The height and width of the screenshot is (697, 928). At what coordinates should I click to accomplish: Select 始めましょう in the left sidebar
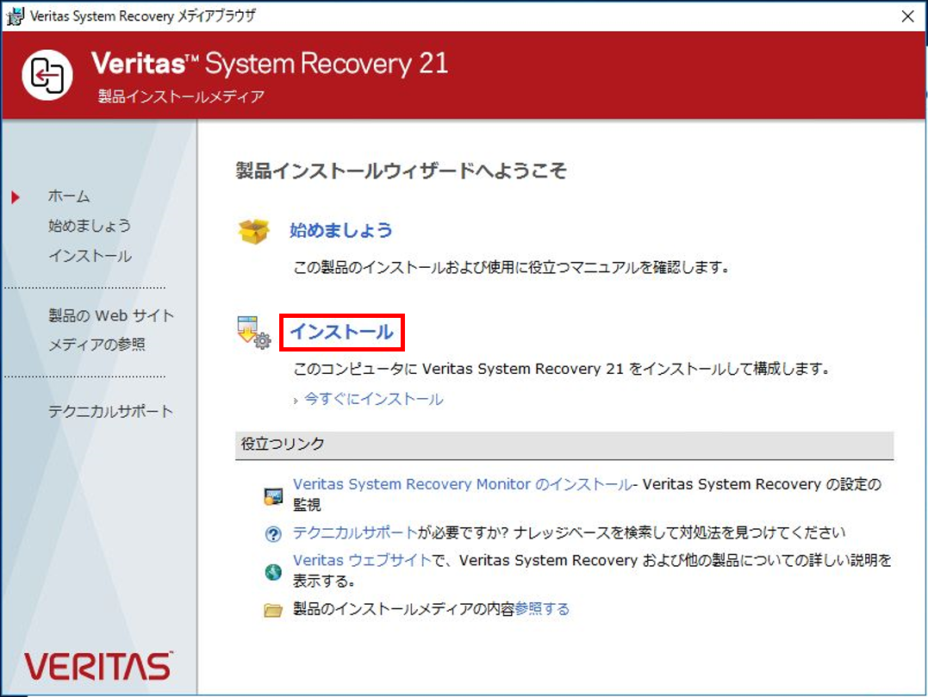[x=90, y=226]
